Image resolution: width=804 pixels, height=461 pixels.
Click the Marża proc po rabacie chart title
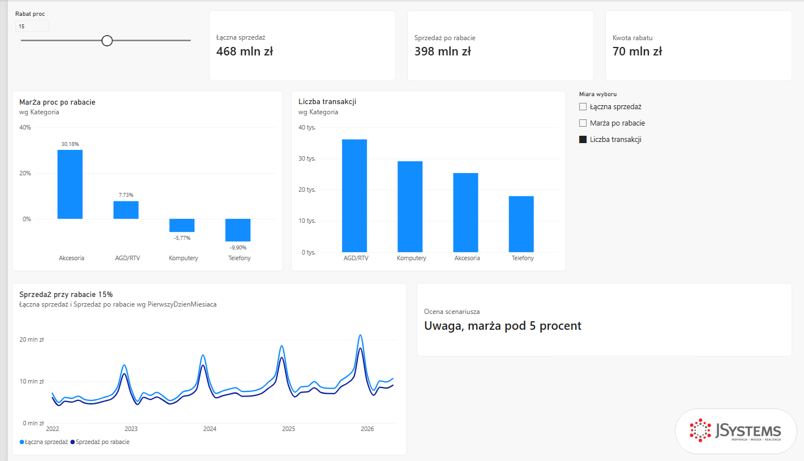tap(57, 102)
